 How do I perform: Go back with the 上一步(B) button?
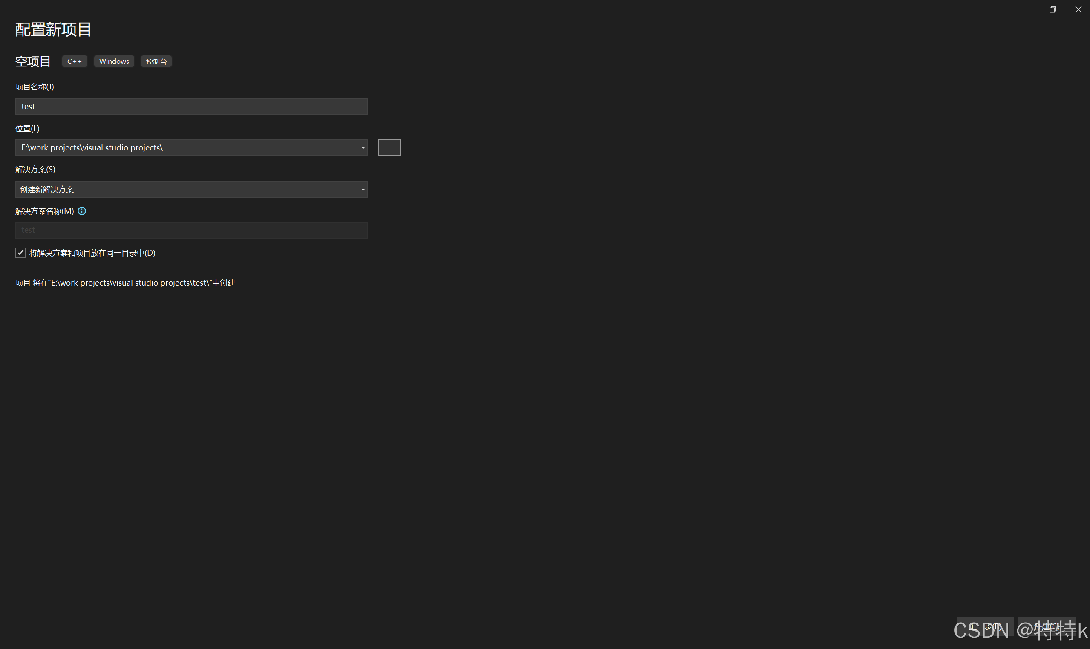[985, 627]
